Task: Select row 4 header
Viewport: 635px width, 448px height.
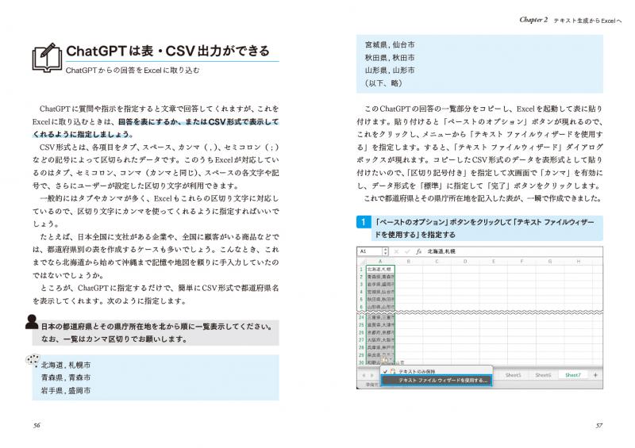Action: 361,292
